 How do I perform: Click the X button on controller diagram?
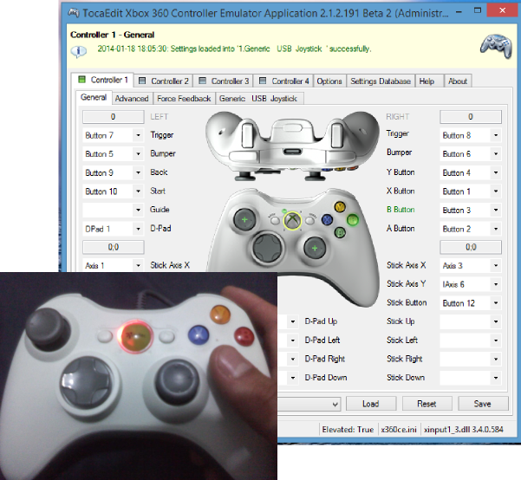(328, 219)
